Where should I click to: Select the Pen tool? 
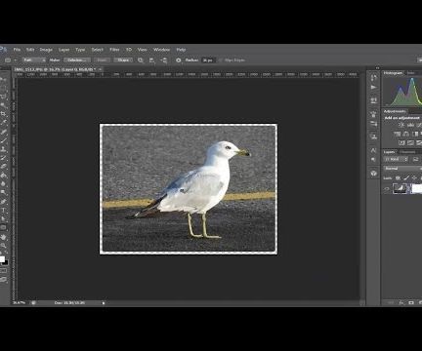(3, 202)
